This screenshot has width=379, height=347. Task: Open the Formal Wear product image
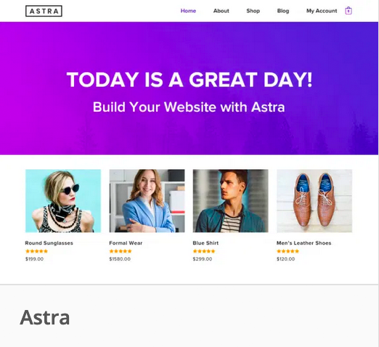pyautogui.click(x=147, y=201)
